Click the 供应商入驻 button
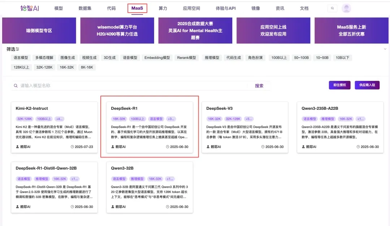 point(367,85)
